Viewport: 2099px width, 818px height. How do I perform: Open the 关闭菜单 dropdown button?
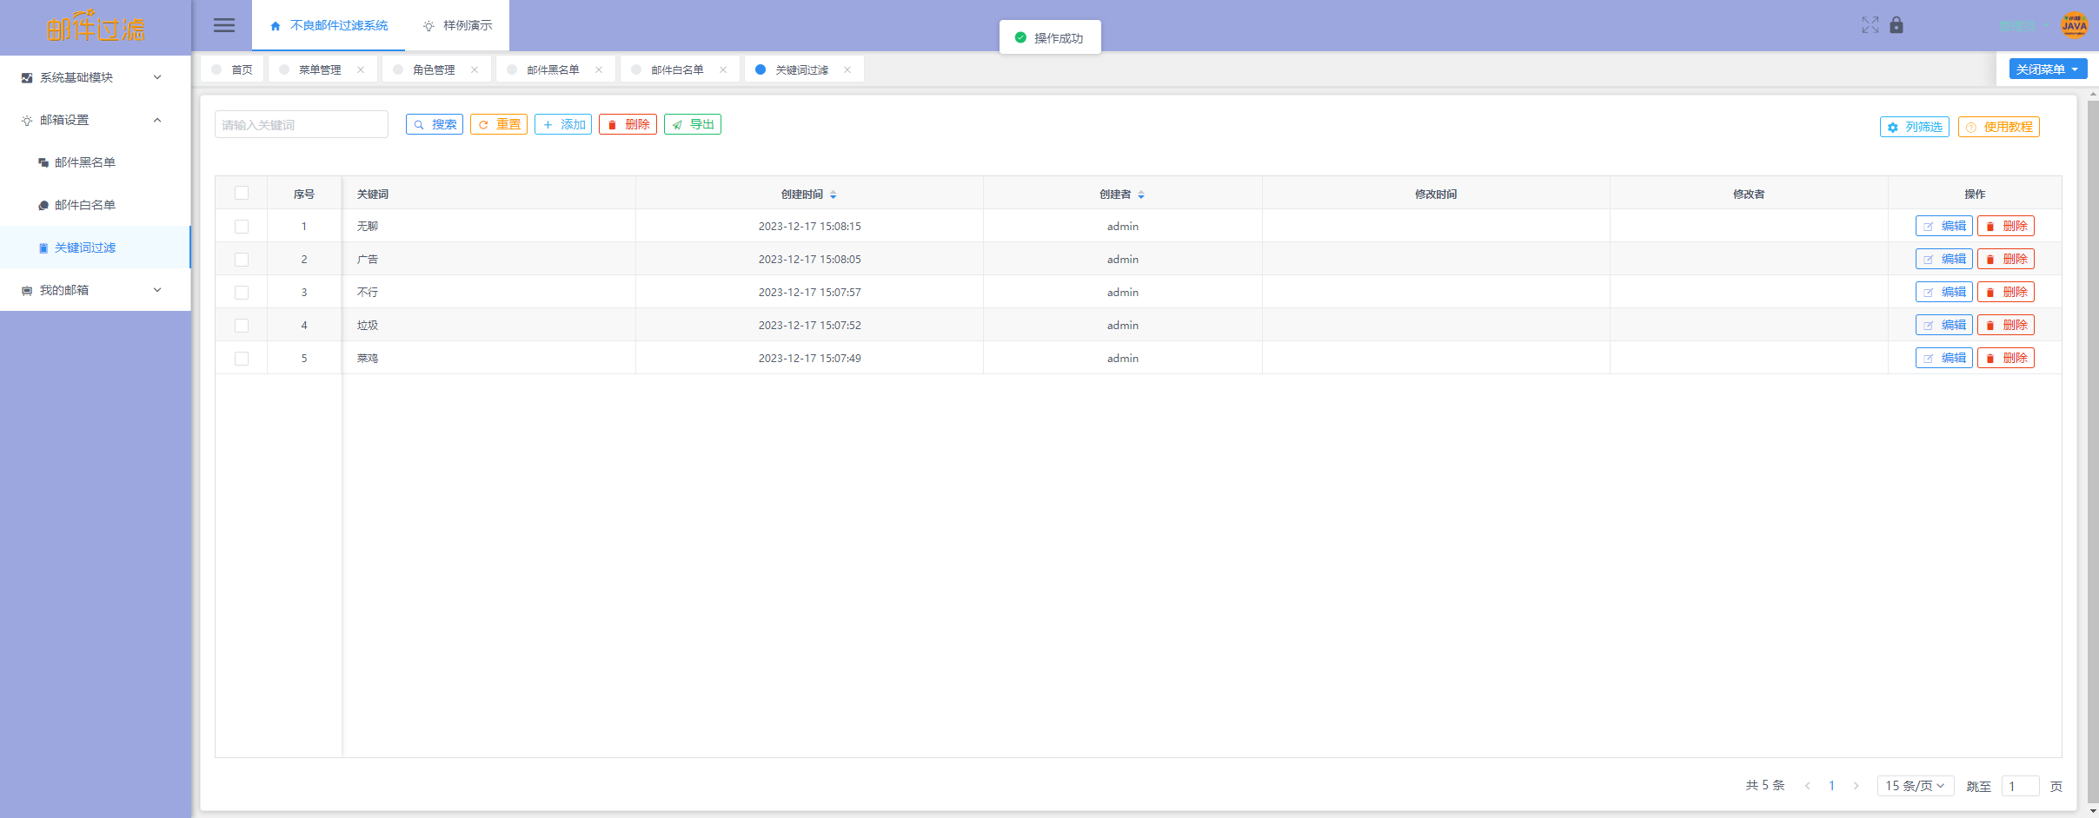click(2047, 69)
